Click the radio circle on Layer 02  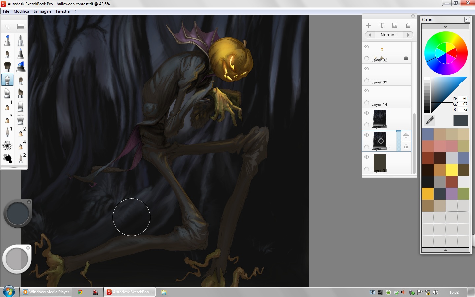tap(367, 58)
